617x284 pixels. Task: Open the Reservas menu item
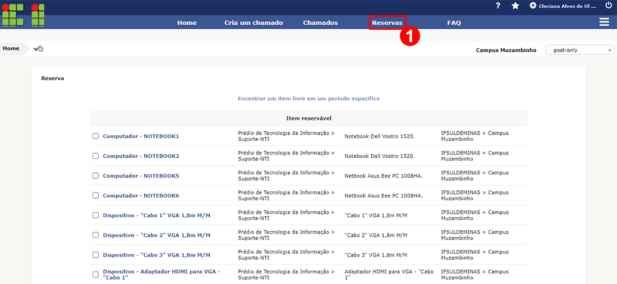click(387, 23)
